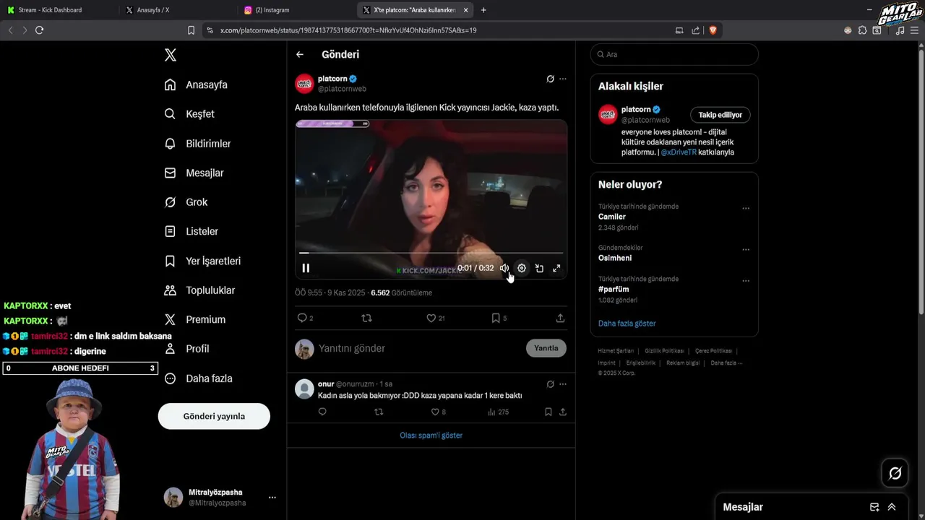Reply to onur's comment
The width and height of the screenshot is (925, 520).
(x=322, y=412)
